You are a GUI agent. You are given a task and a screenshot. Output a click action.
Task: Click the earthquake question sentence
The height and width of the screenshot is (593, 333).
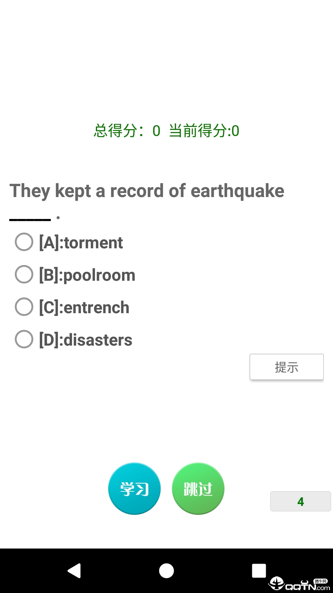pyautogui.click(x=147, y=191)
